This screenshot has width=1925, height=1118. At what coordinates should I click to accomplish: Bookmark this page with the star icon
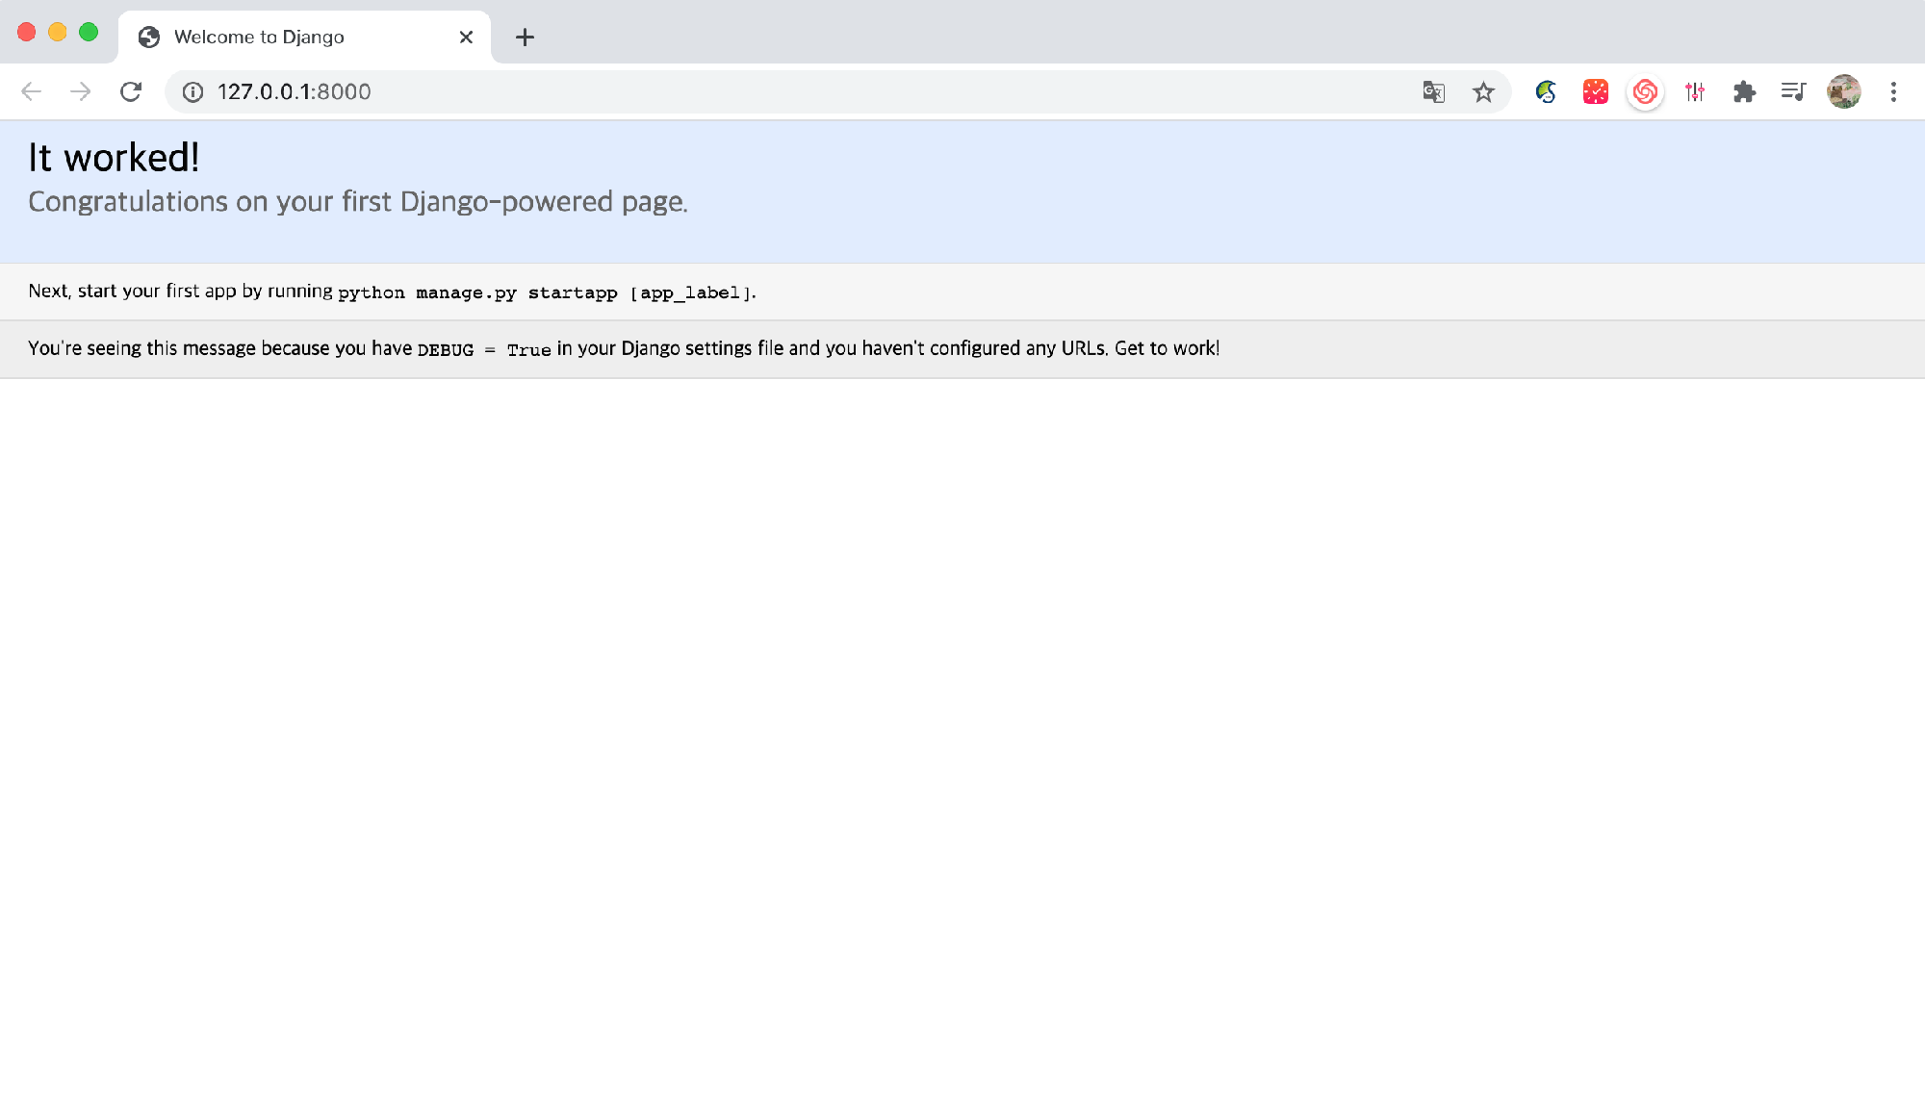pyautogui.click(x=1483, y=91)
